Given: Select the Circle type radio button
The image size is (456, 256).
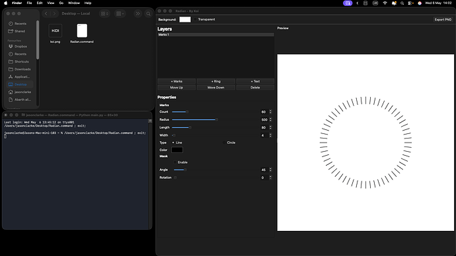Looking at the screenshot, I should (224, 143).
